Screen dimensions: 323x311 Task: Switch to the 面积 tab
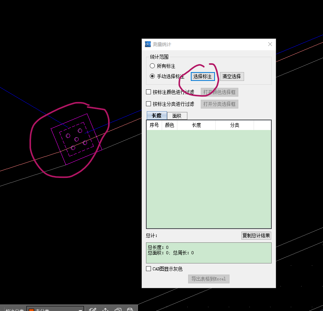pos(177,116)
